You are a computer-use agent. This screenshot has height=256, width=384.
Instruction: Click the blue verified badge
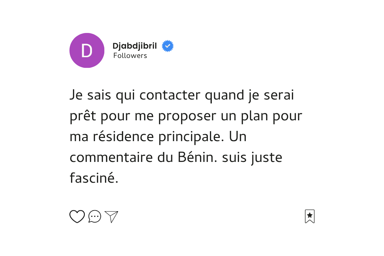pos(168,46)
